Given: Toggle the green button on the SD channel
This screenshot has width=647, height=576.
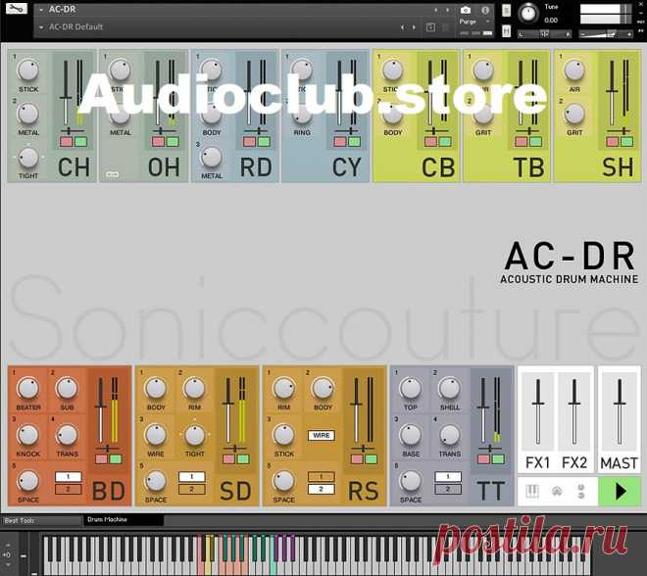Looking at the screenshot, I should [x=243, y=459].
